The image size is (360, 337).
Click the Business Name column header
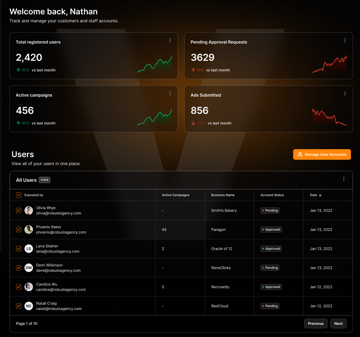[x=223, y=195]
